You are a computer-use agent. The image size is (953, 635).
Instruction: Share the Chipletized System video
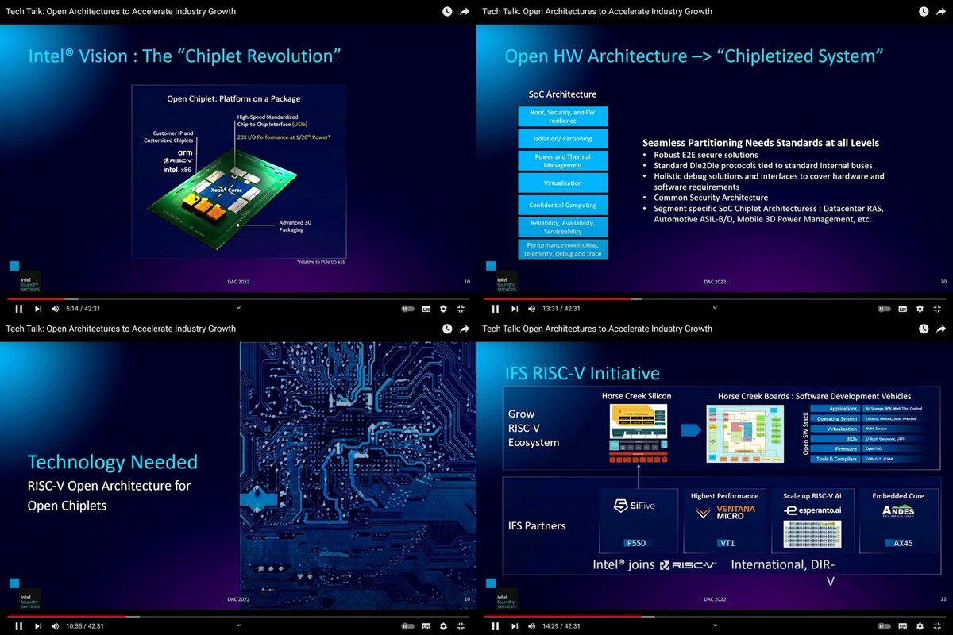click(941, 12)
